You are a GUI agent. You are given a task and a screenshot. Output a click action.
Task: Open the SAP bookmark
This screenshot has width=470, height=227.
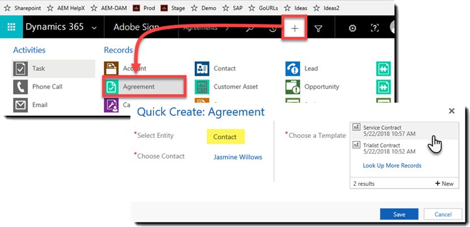pyautogui.click(x=232, y=8)
